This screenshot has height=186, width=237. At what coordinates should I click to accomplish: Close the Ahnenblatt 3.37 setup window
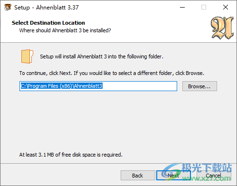click(x=226, y=7)
